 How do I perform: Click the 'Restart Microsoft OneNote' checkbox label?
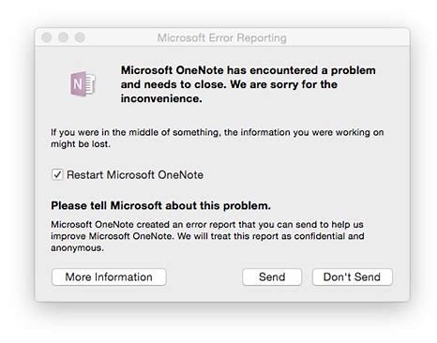point(135,174)
